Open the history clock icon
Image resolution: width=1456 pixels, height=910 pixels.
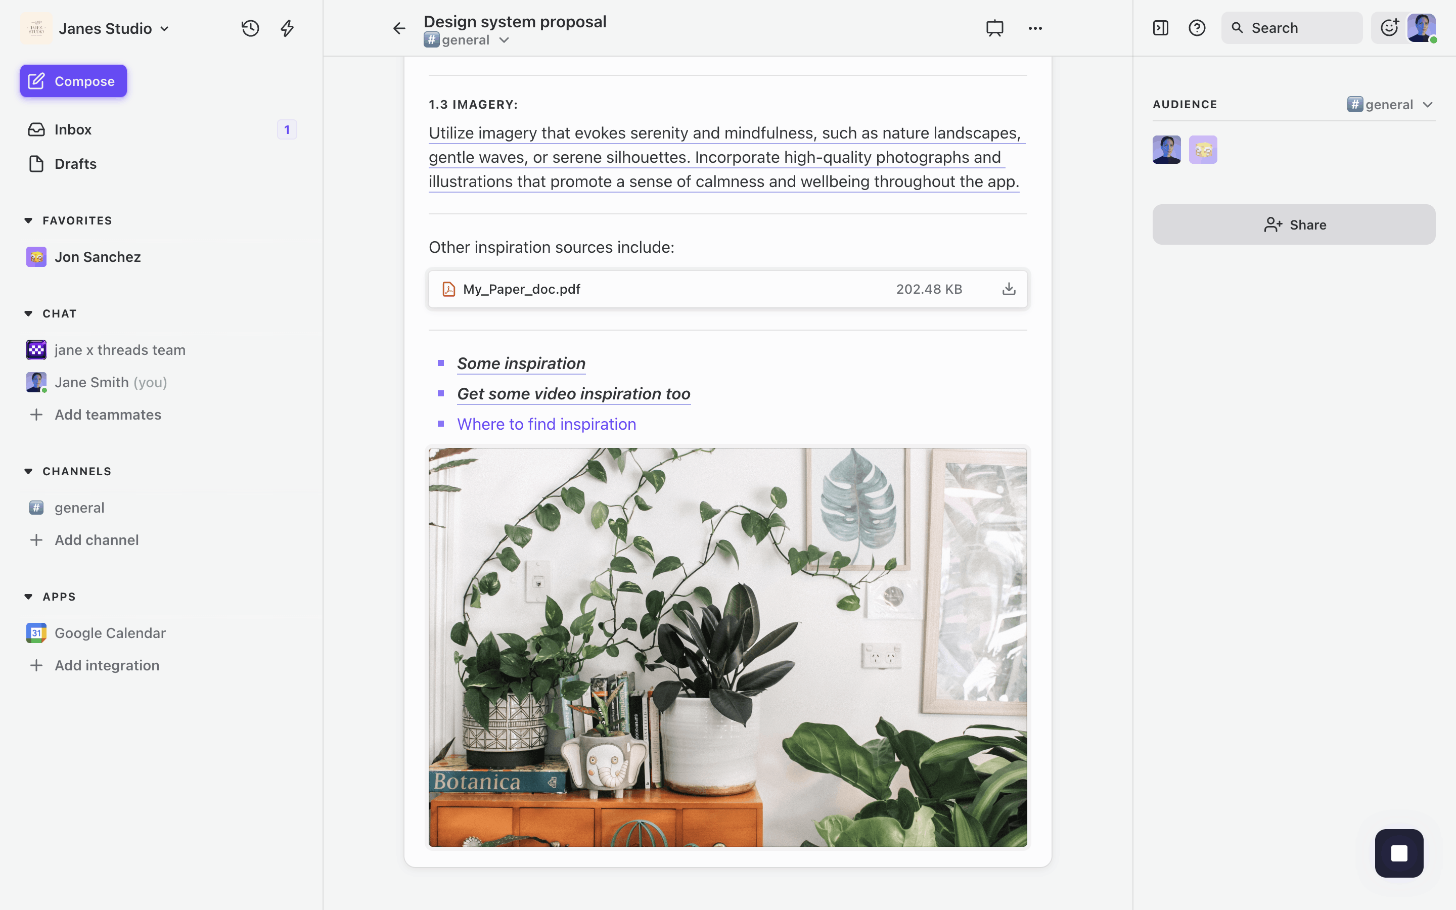coord(250,28)
